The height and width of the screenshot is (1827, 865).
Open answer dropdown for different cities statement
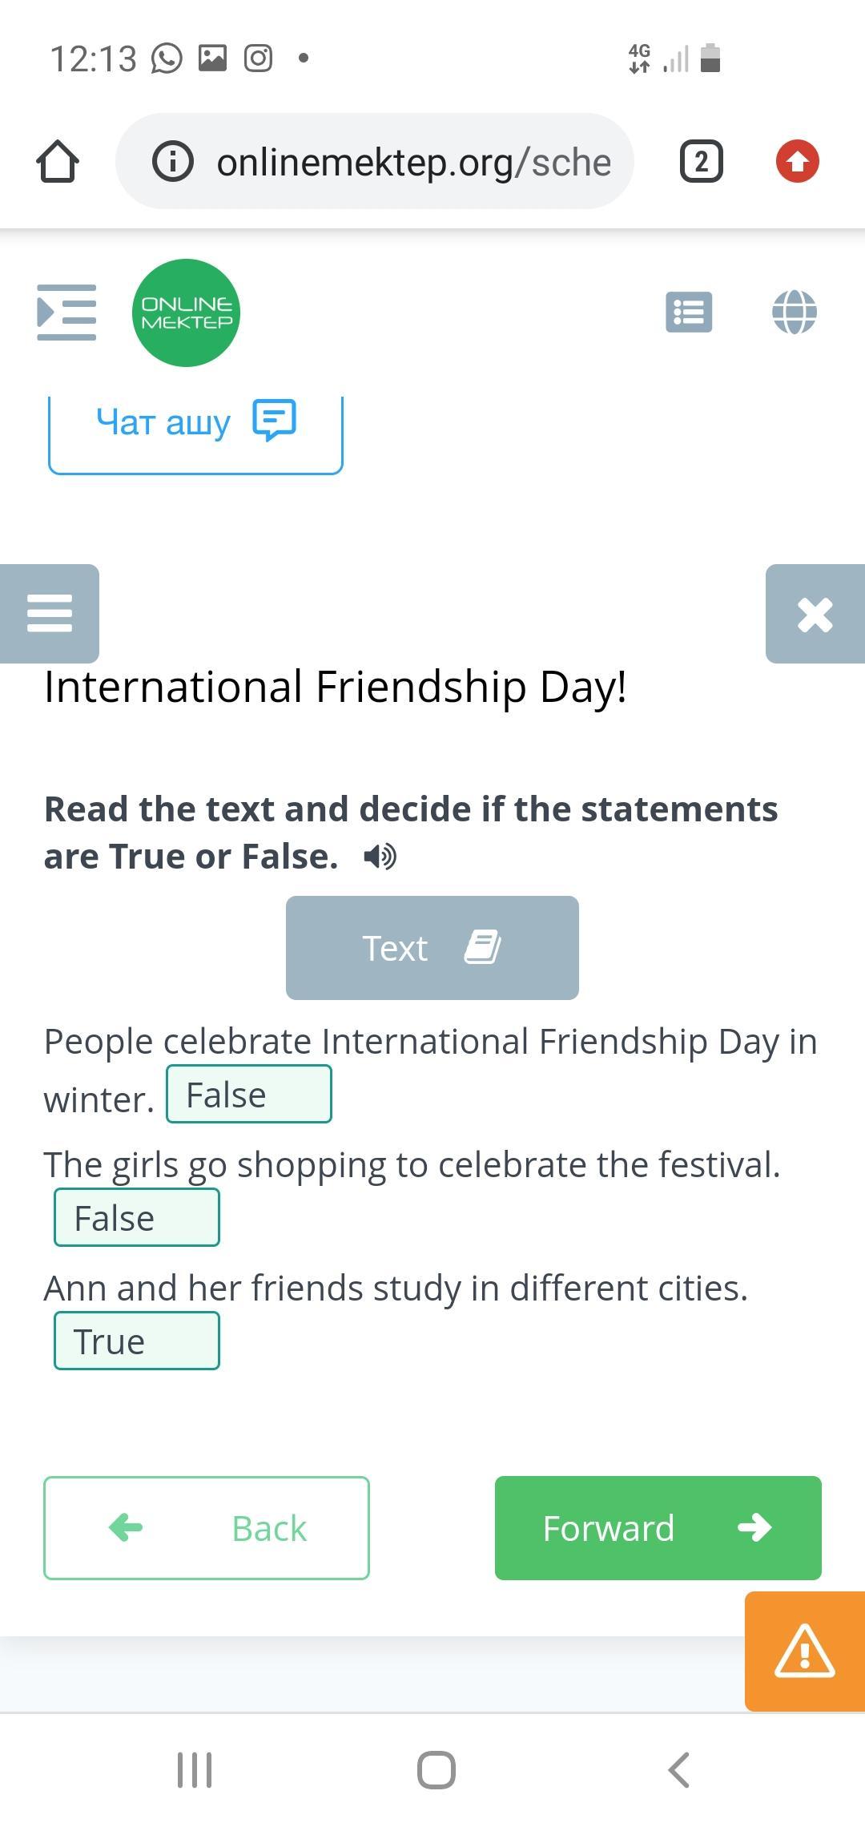(137, 1341)
